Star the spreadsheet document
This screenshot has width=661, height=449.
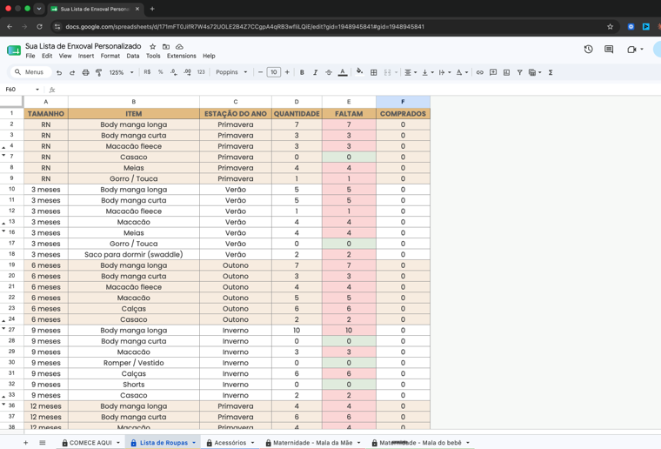pyautogui.click(x=152, y=46)
